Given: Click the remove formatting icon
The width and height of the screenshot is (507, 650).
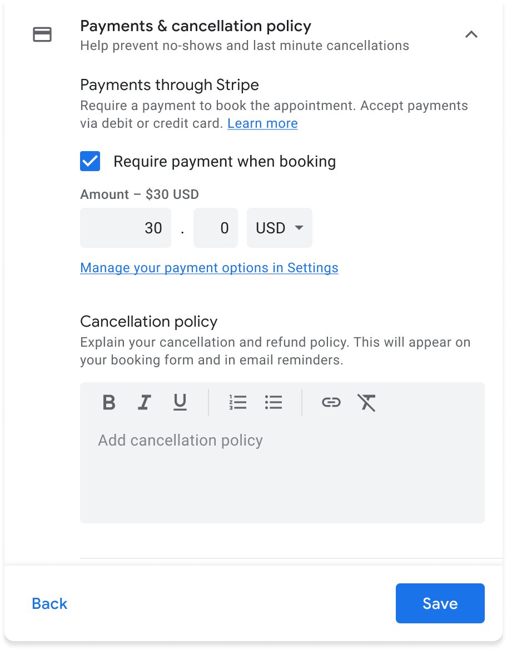Looking at the screenshot, I should click(x=367, y=402).
